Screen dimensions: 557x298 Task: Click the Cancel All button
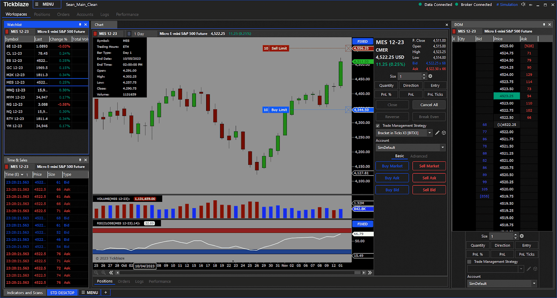point(429,105)
